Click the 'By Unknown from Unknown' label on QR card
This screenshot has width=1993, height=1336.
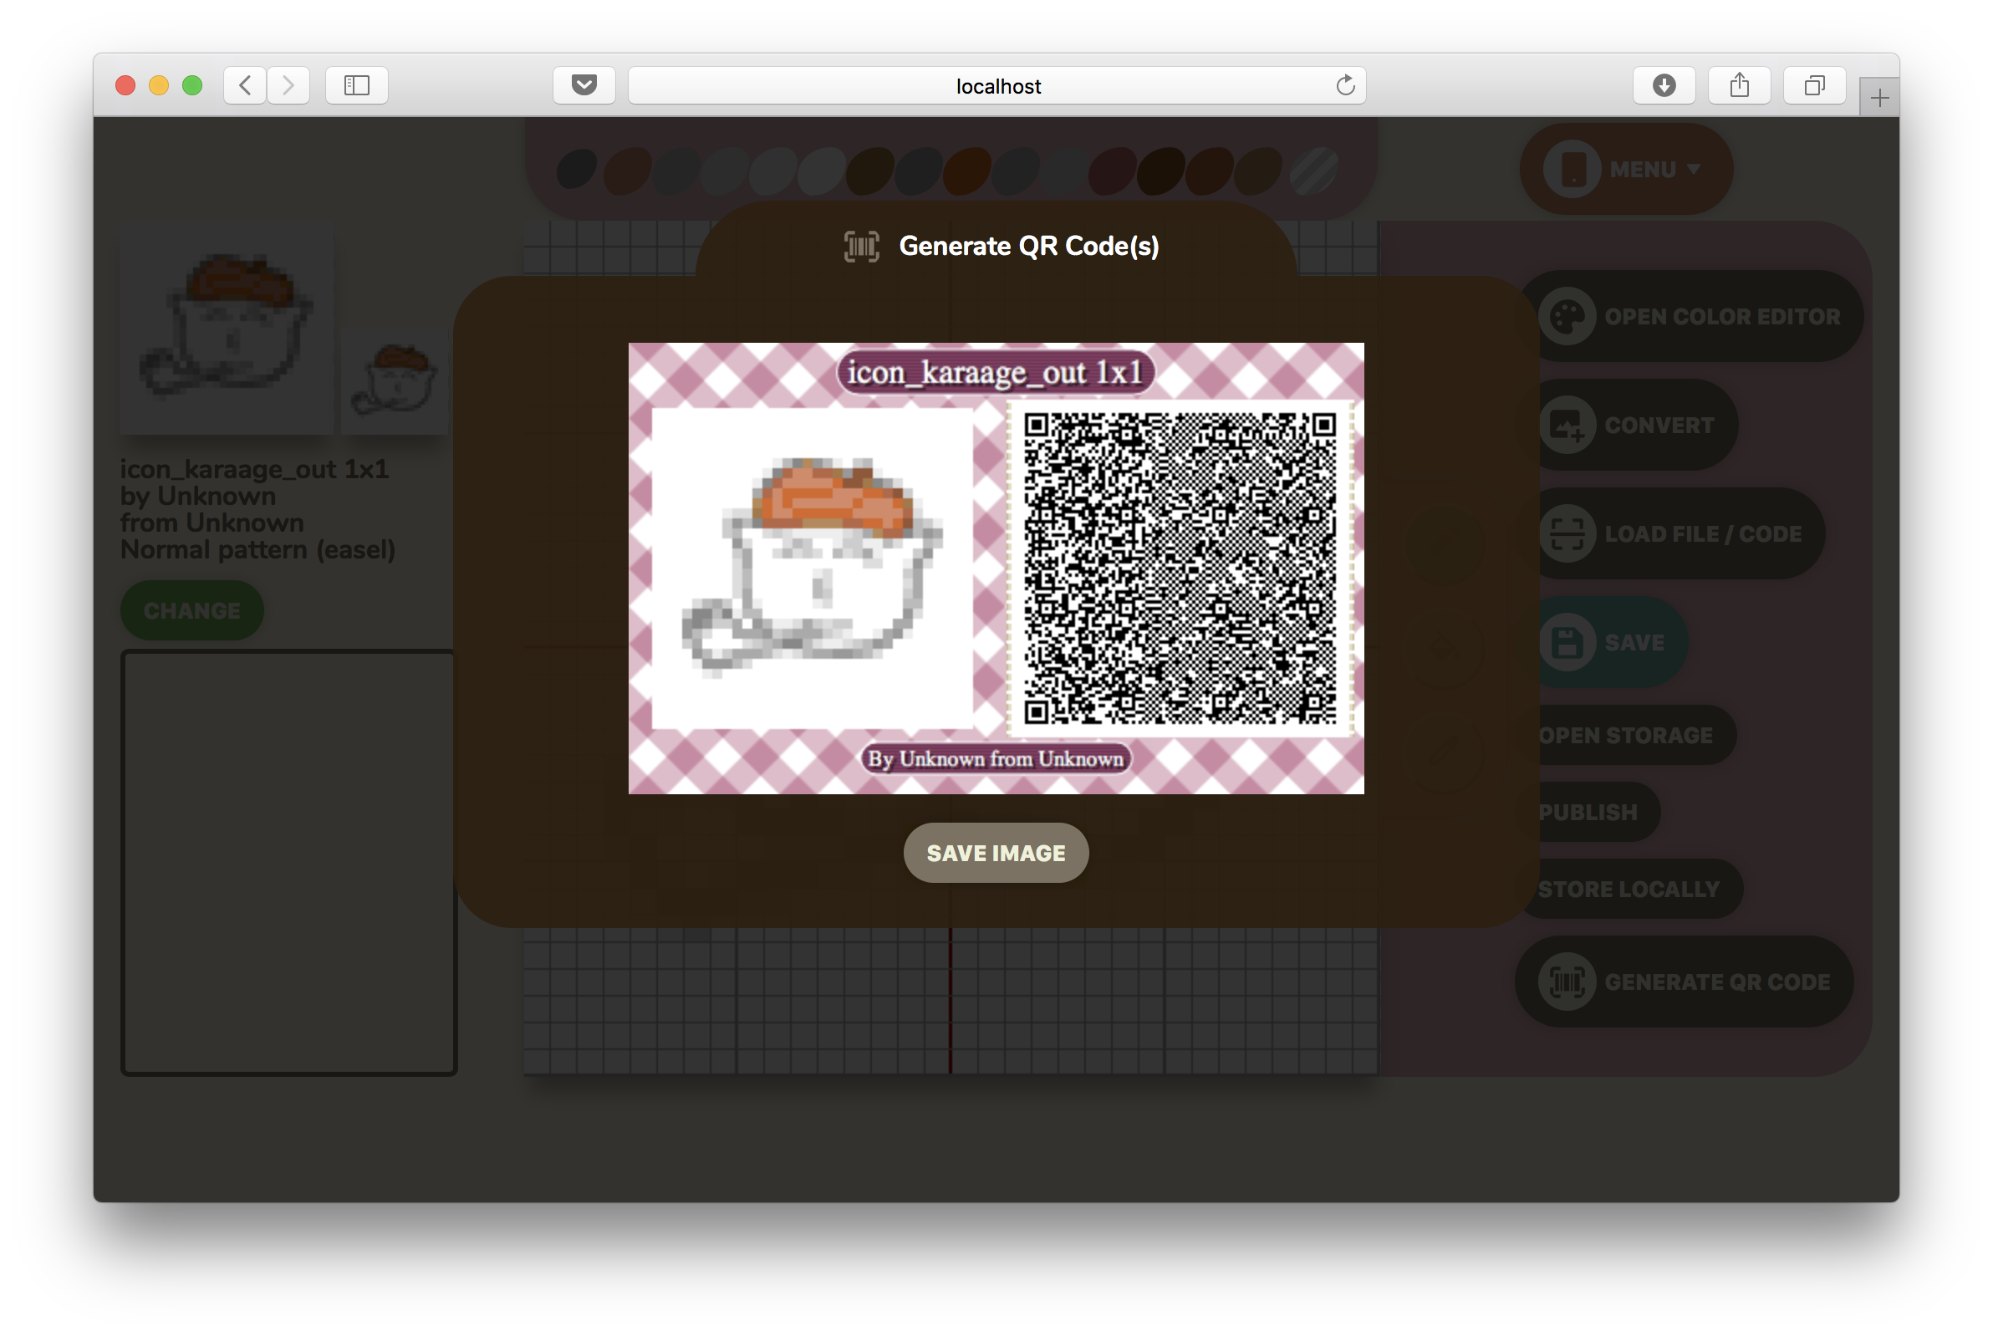click(x=995, y=758)
